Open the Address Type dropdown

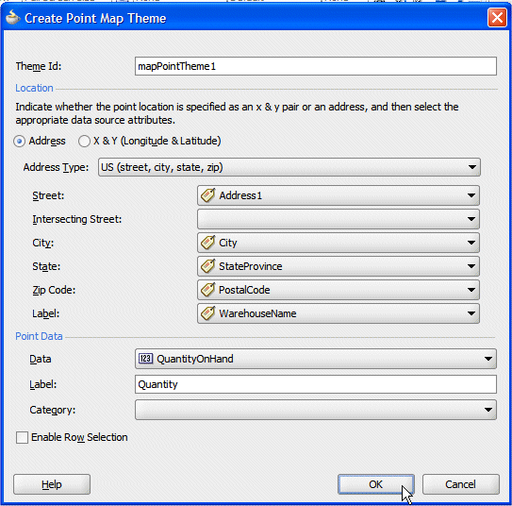pos(289,167)
